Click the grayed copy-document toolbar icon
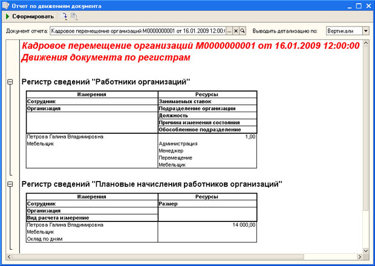Viewport: 375px width, 266px height. 74,16
